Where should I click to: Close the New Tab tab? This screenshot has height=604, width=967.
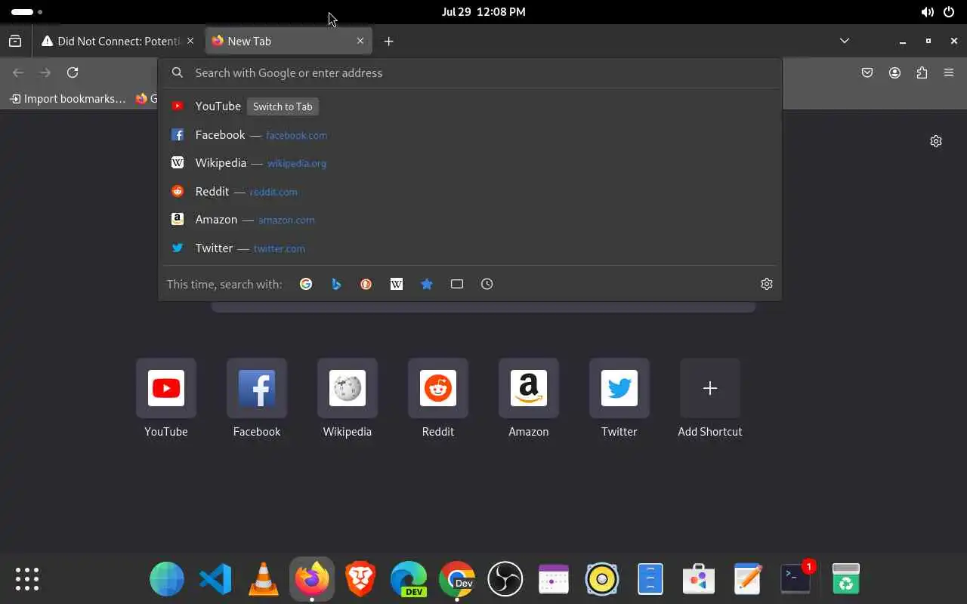[x=360, y=41]
